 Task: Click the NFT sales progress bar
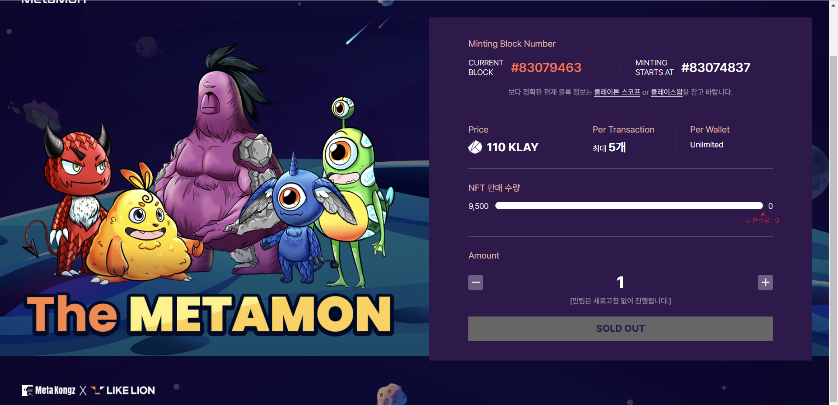(x=629, y=206)
